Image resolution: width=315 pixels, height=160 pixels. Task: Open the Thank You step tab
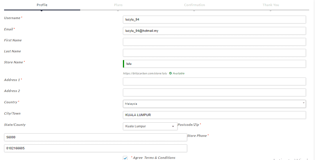(271, 5)
